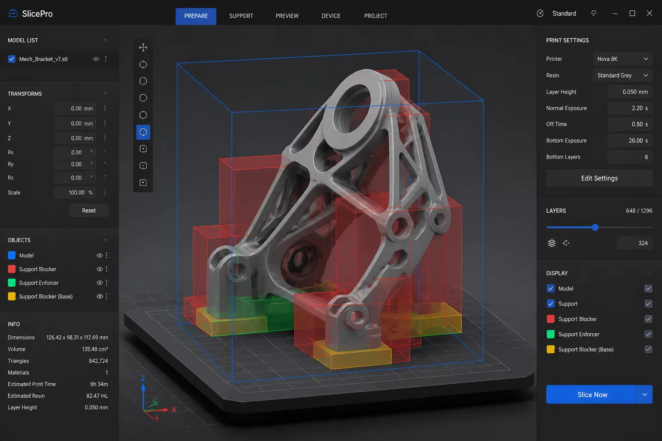Hide Mech_Bracket_v7.stl with its eye icon

click(96, 59)
